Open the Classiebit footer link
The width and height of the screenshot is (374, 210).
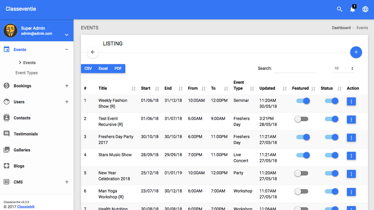point(26,207)
